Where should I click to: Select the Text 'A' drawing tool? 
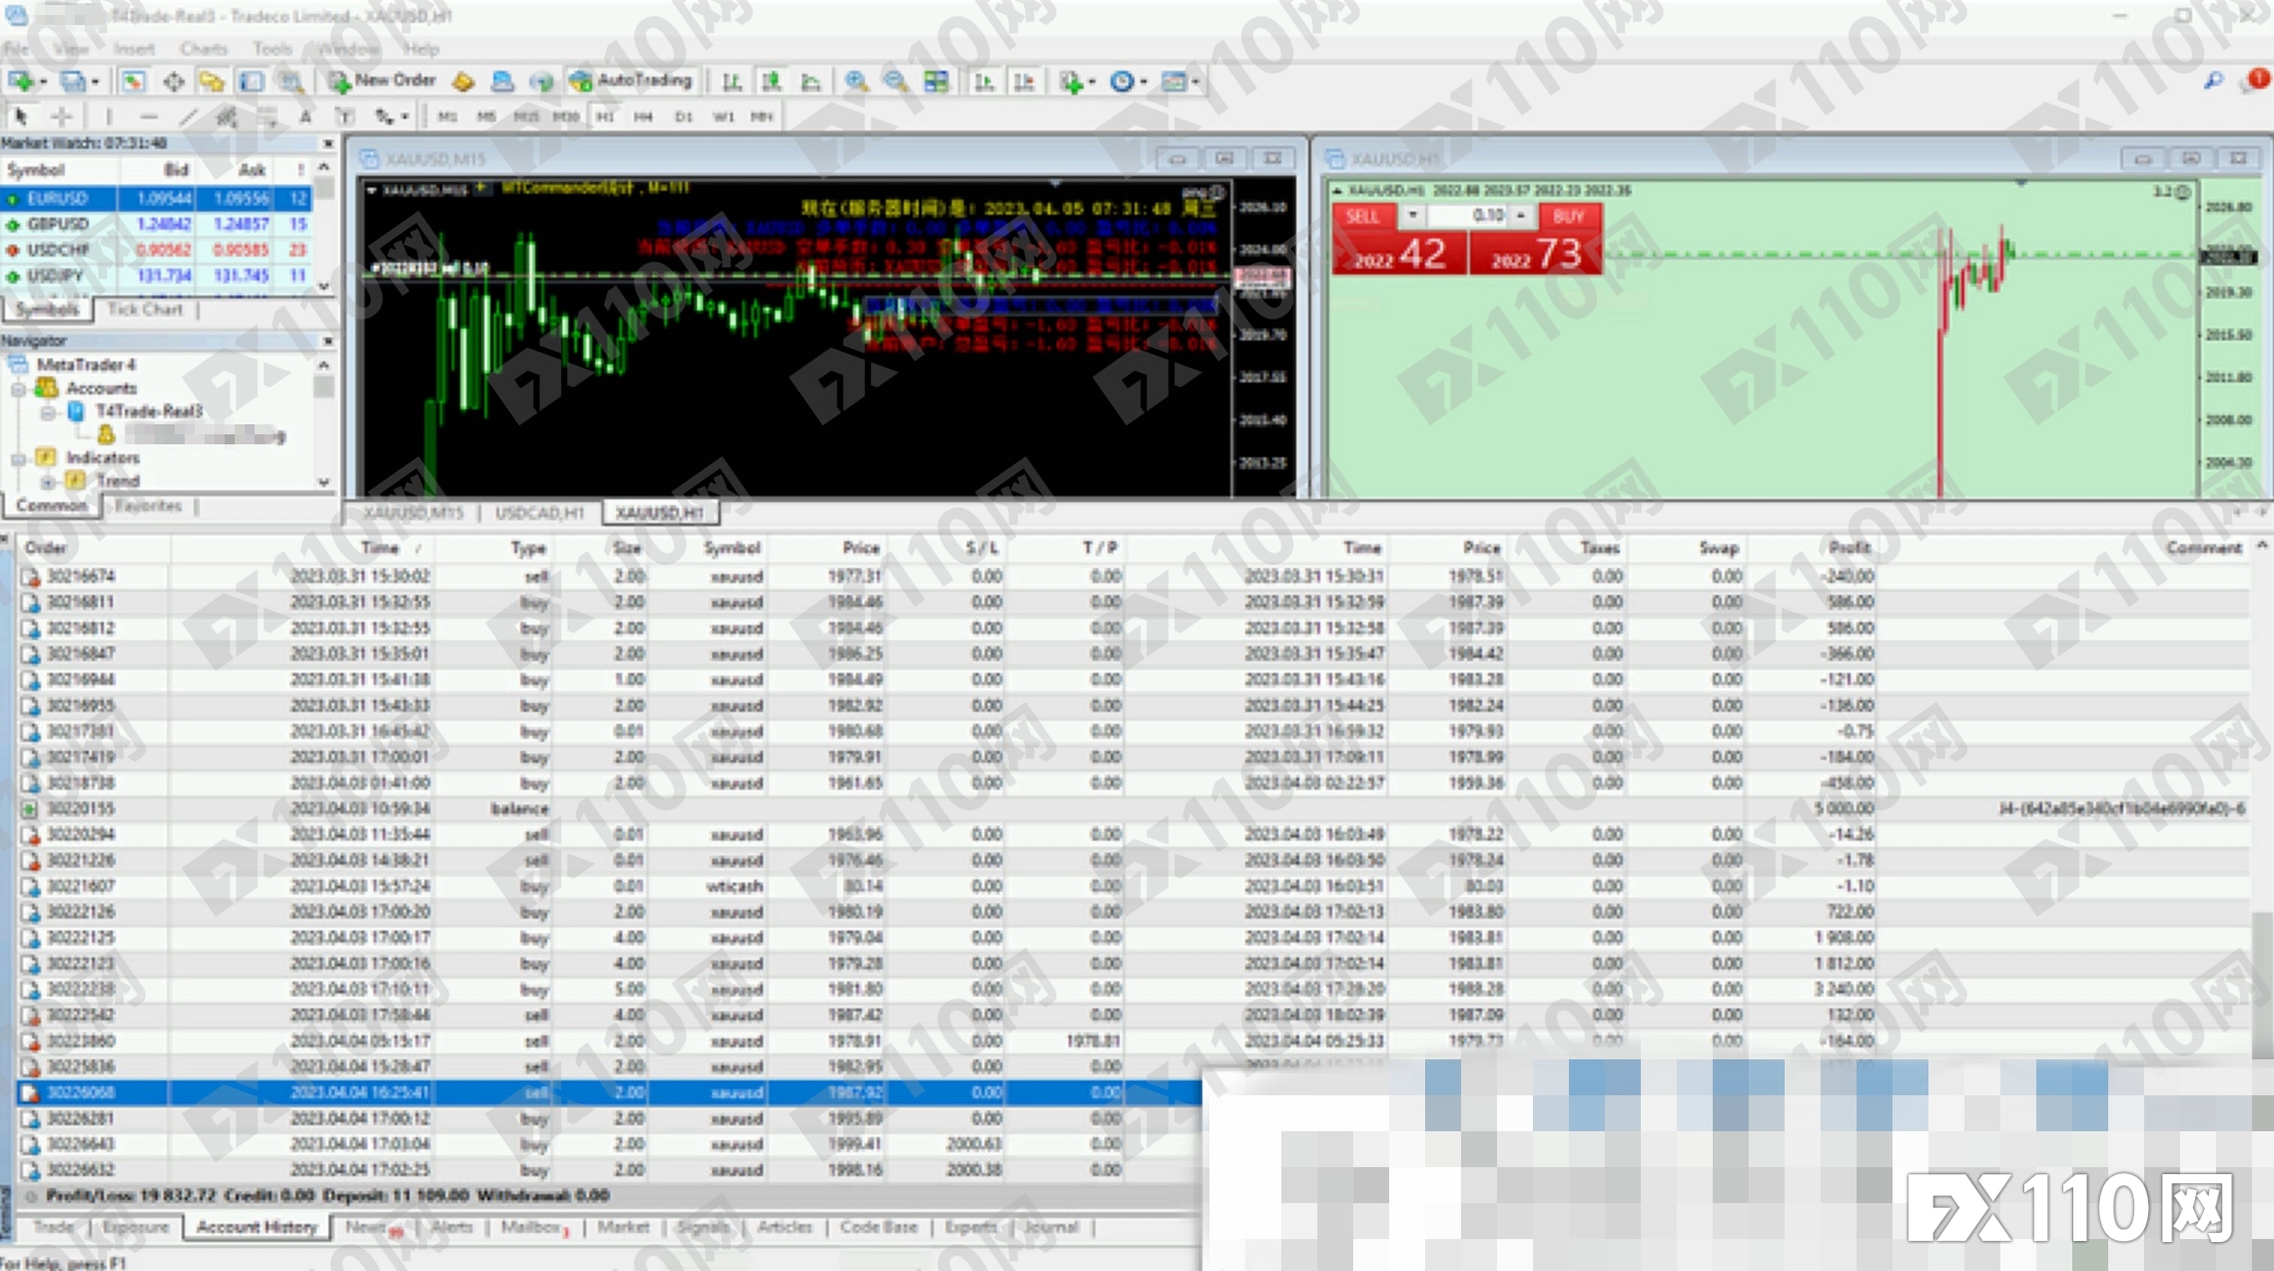coord(306,116)
